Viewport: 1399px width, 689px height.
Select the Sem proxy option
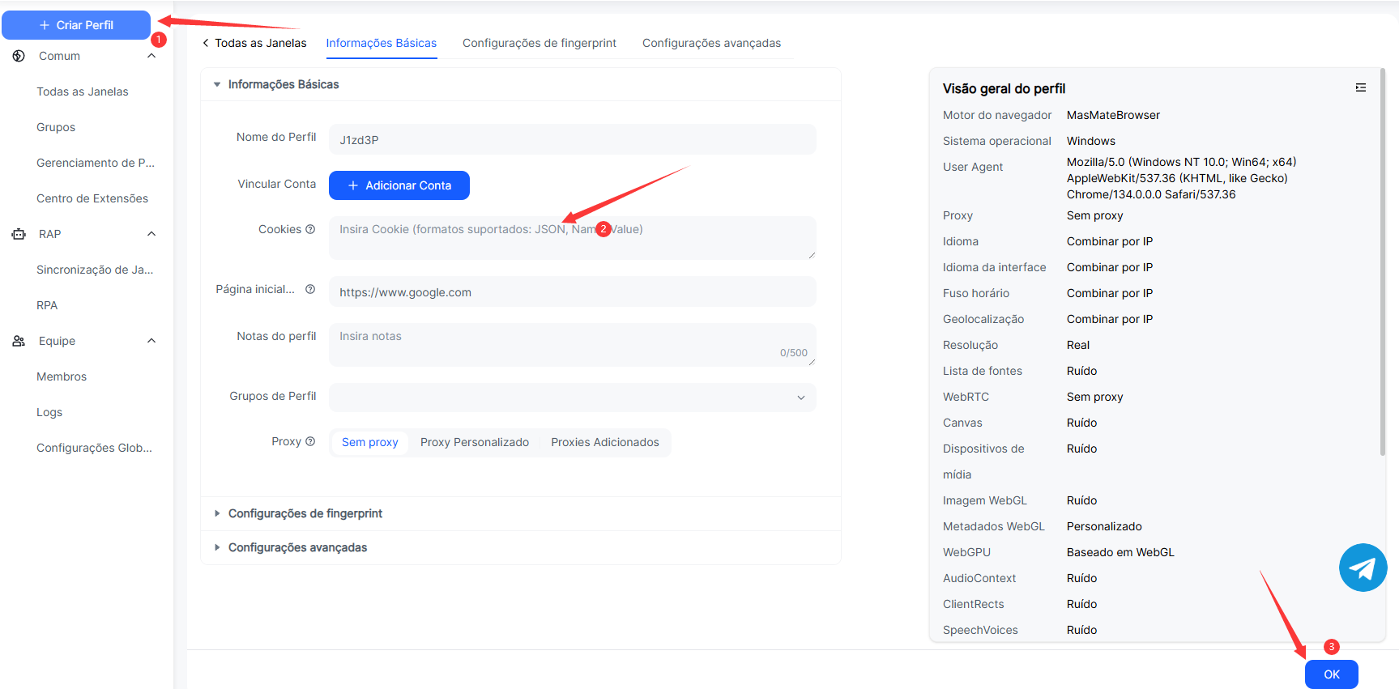pyautogui.click(x=369, y=442)
